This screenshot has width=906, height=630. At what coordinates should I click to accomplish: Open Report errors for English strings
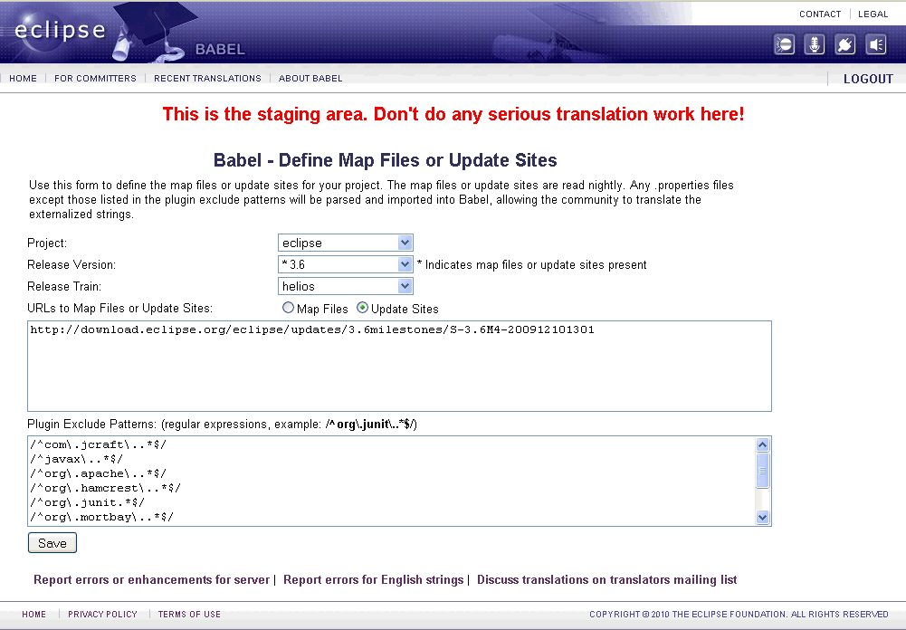point(373,579)
